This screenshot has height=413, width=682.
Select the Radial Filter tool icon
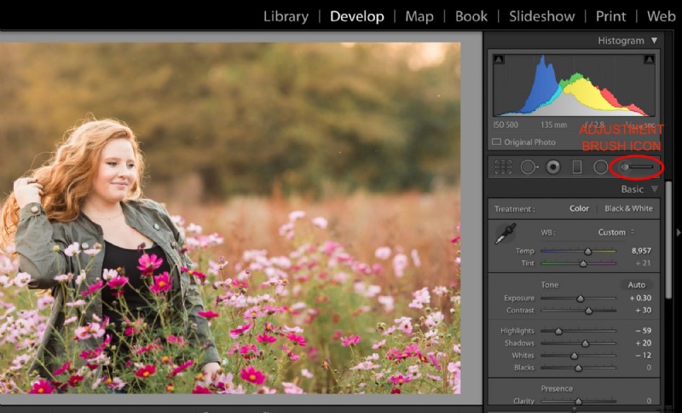pyautogui.click(x=601, y=167)
